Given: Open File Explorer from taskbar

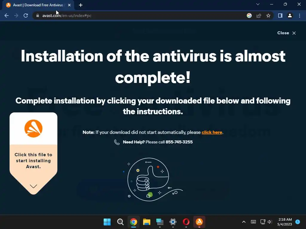Looking at the screenshot, I should pyautogui.click(x=146, y=222).
